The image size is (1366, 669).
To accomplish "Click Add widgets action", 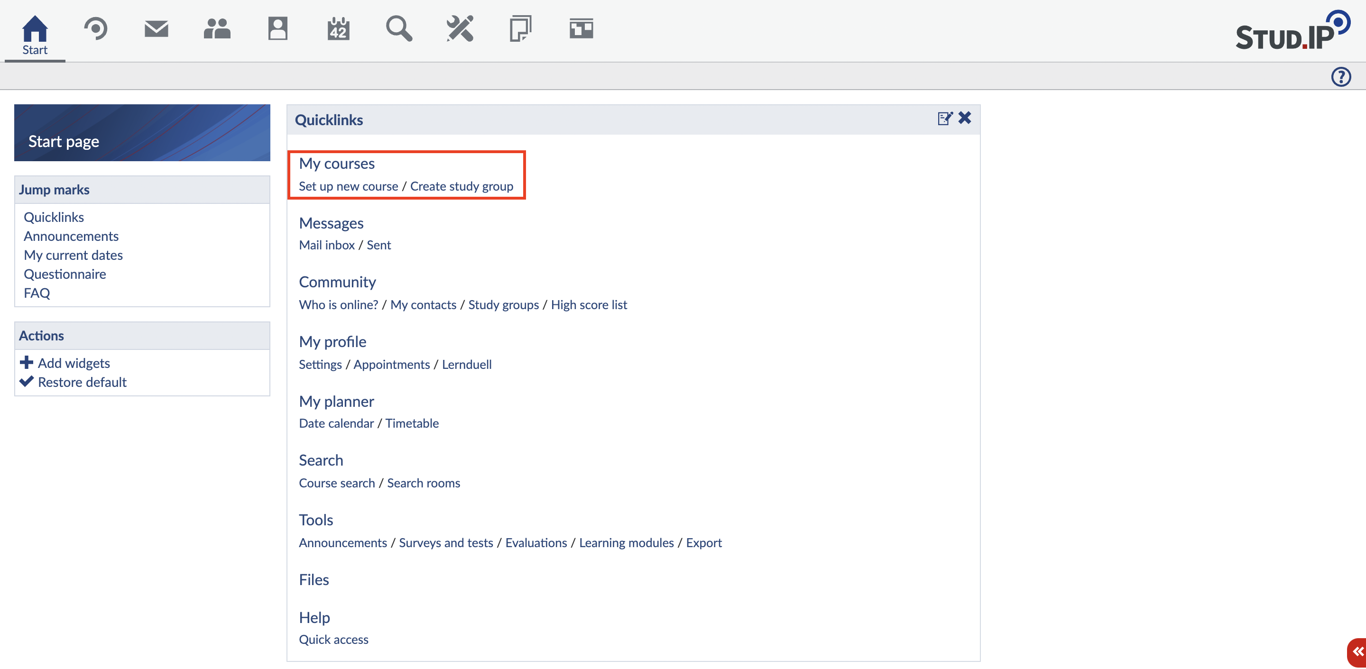I will point(73,363).
